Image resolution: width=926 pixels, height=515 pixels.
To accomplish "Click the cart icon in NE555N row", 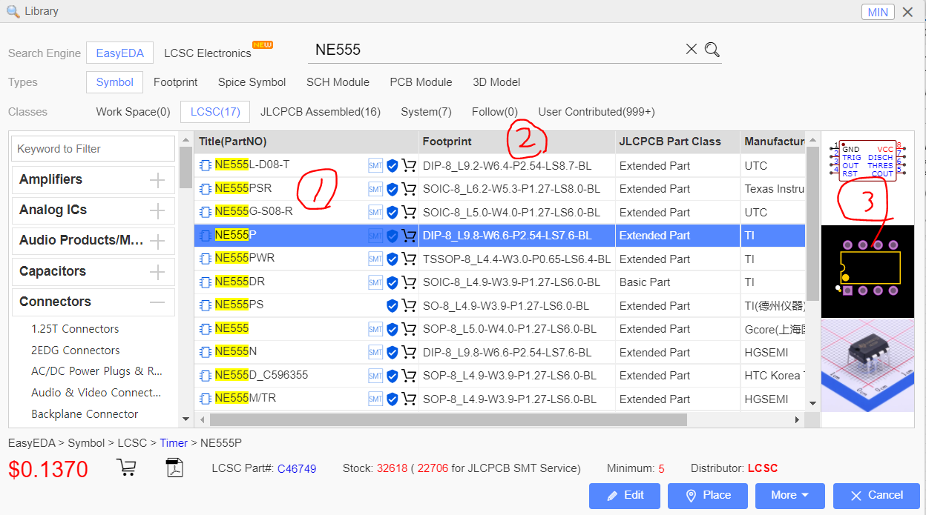I will [x=409, y=352].
